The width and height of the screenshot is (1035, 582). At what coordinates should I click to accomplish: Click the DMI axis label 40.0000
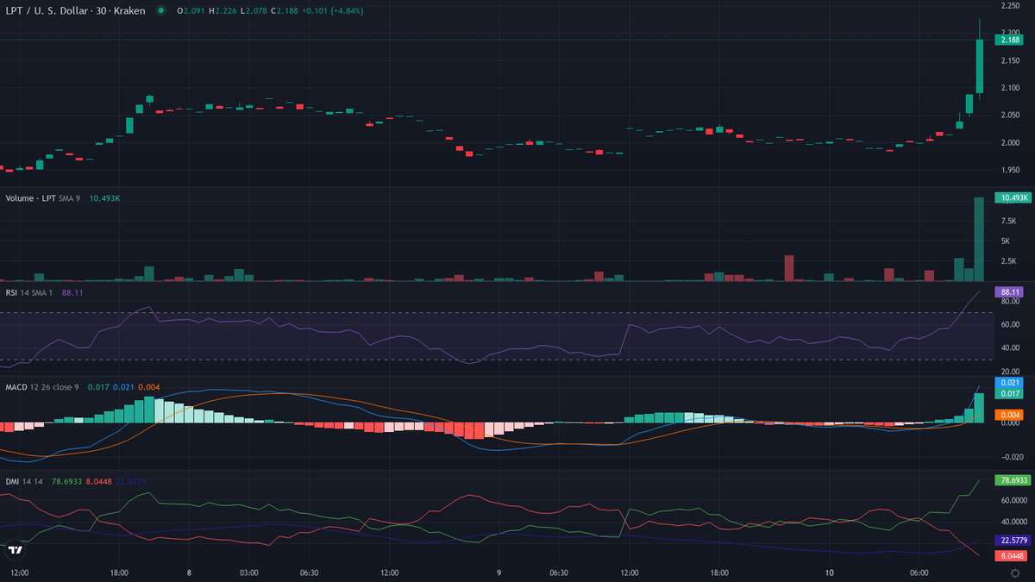(x=1013, y=522)
